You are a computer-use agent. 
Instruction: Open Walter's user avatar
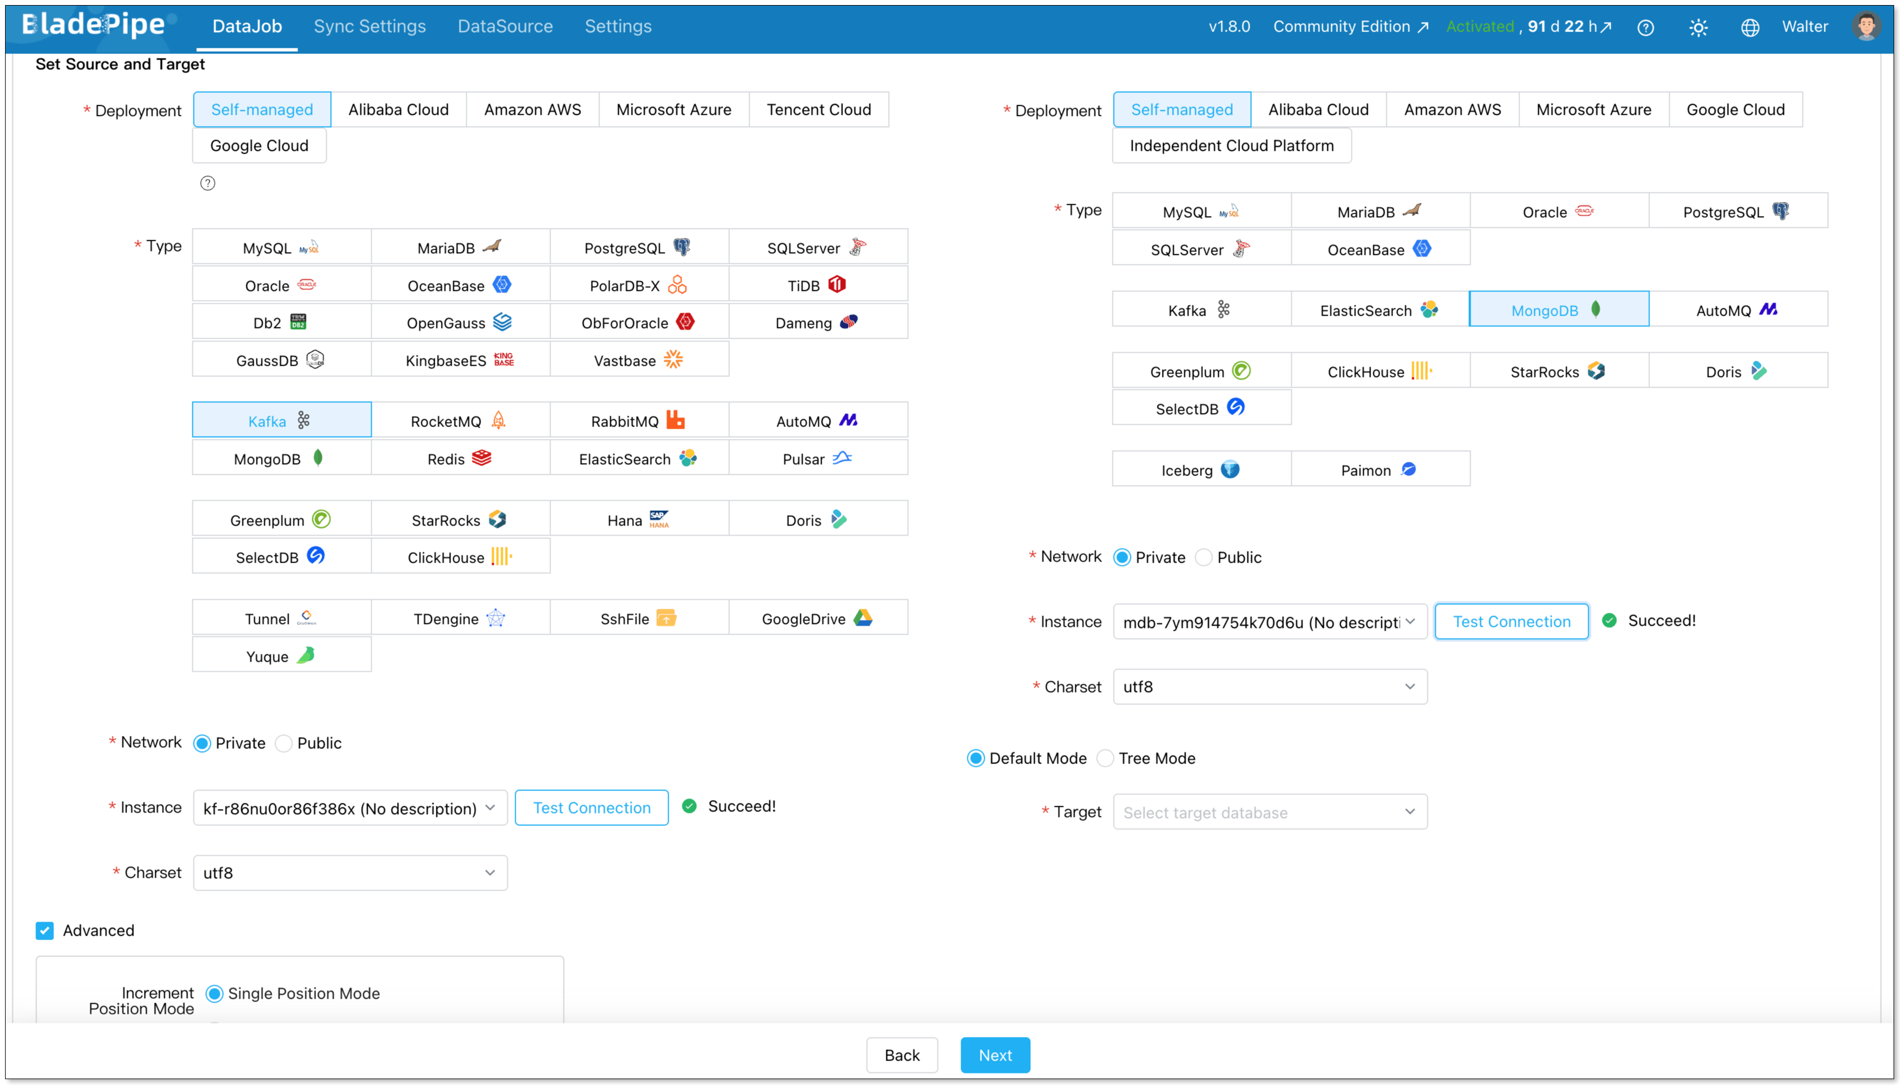click(x=1866, y=27)
